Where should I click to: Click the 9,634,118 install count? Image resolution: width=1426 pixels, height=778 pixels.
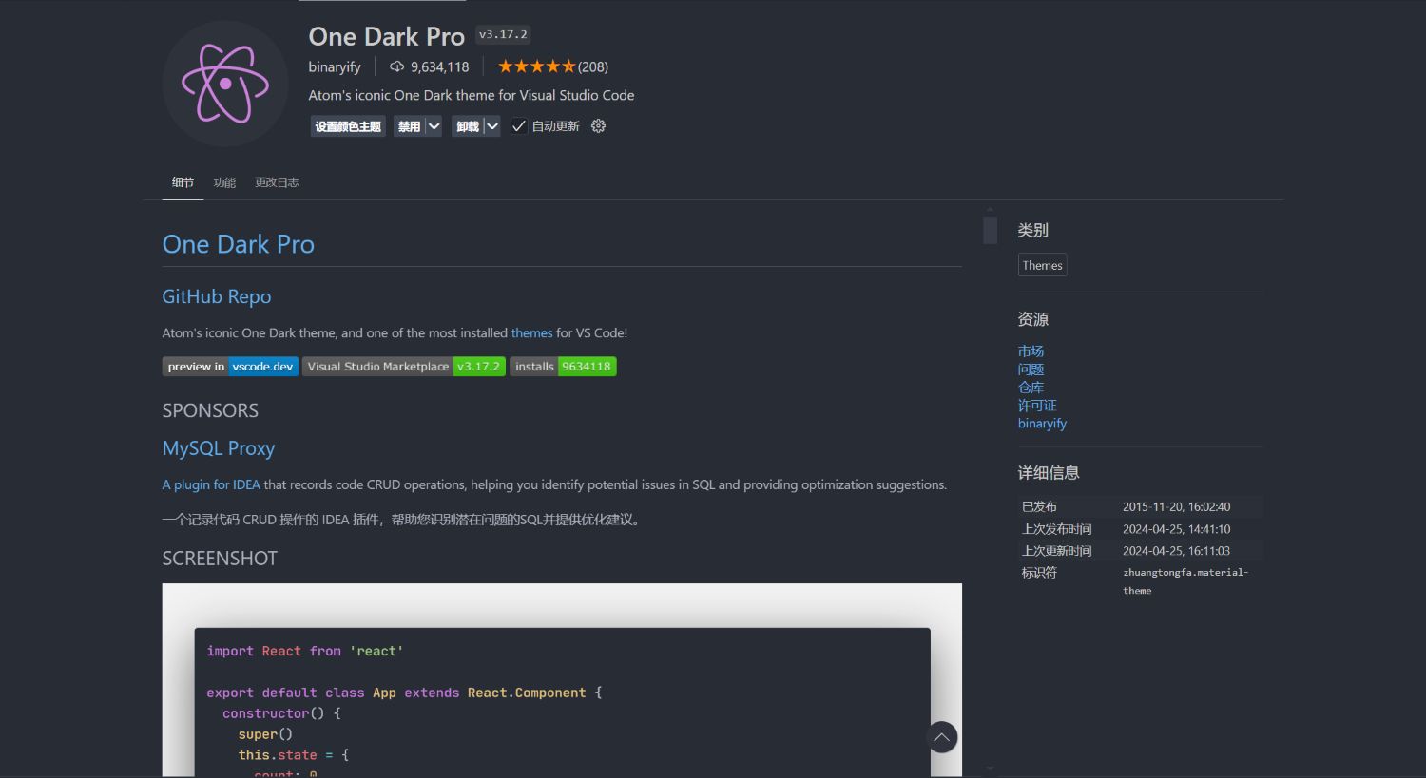pos(439,66)
